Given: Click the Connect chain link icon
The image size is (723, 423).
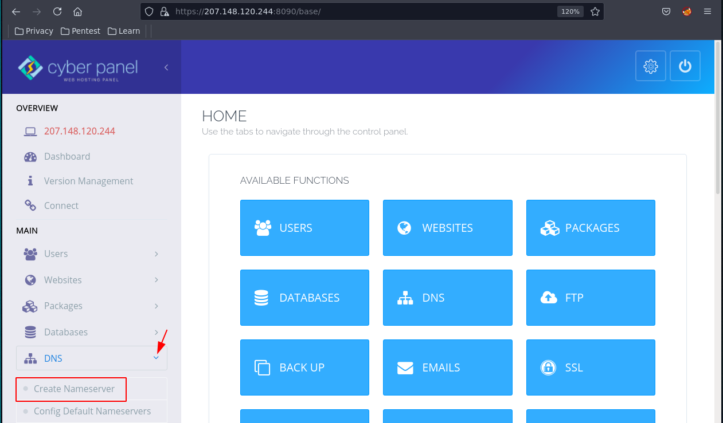Looking at the screenshot, I should coord(30,205).
